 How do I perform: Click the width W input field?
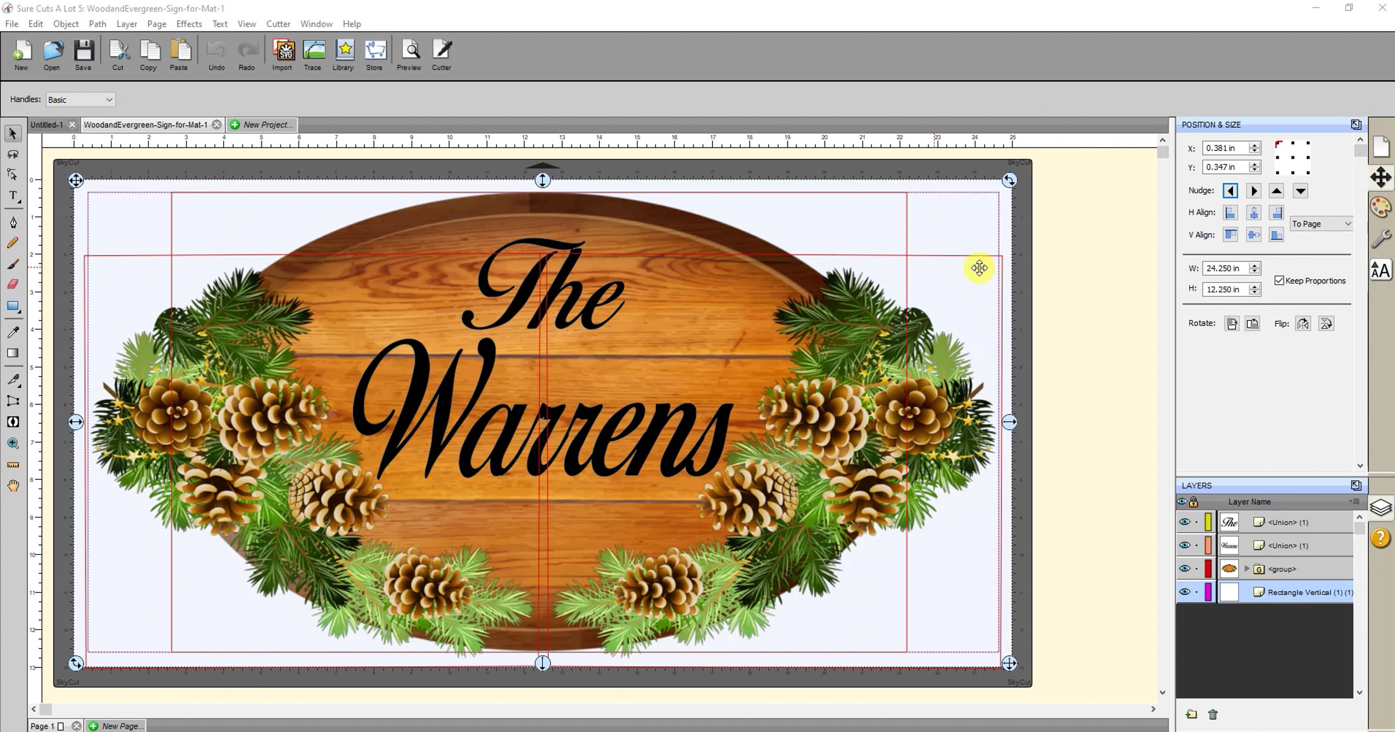pos(1224,268)
